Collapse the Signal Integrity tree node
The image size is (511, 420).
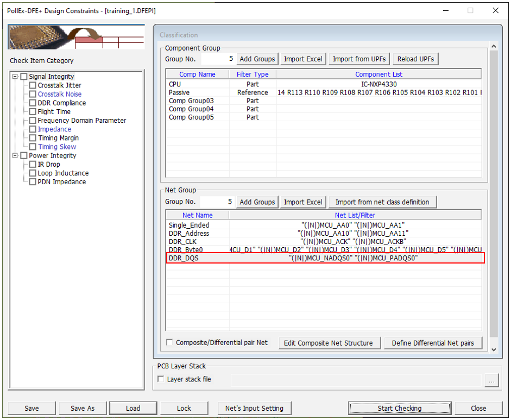15,77
